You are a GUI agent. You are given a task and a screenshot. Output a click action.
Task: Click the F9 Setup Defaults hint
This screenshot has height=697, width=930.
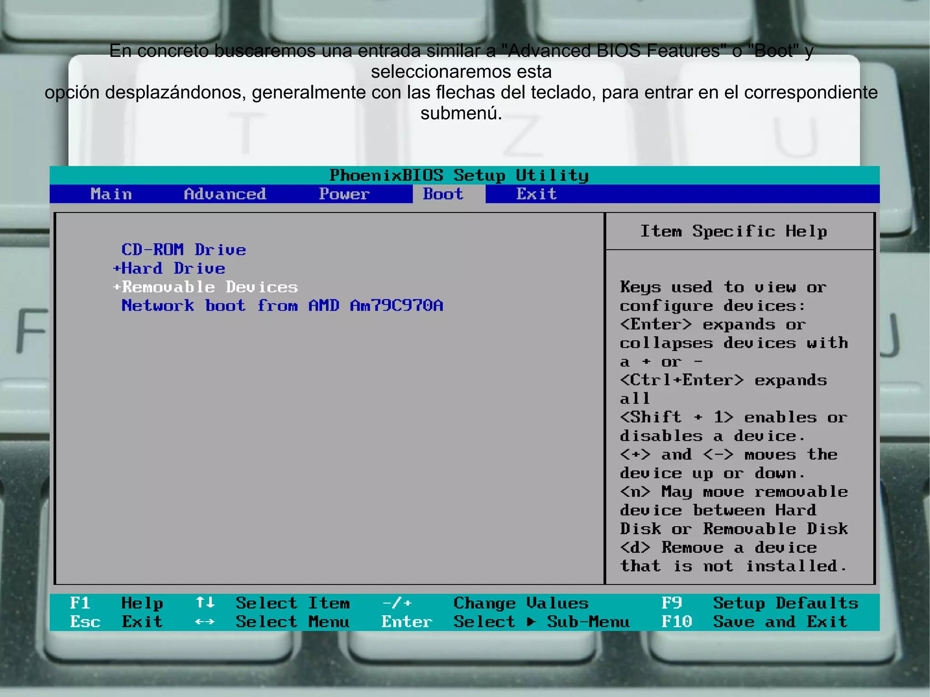click(x=760, y=603)
